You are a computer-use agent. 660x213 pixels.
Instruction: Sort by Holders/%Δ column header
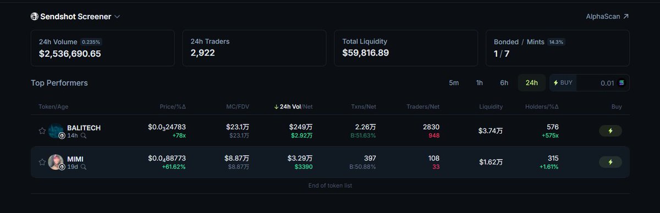tap(542, 106)
